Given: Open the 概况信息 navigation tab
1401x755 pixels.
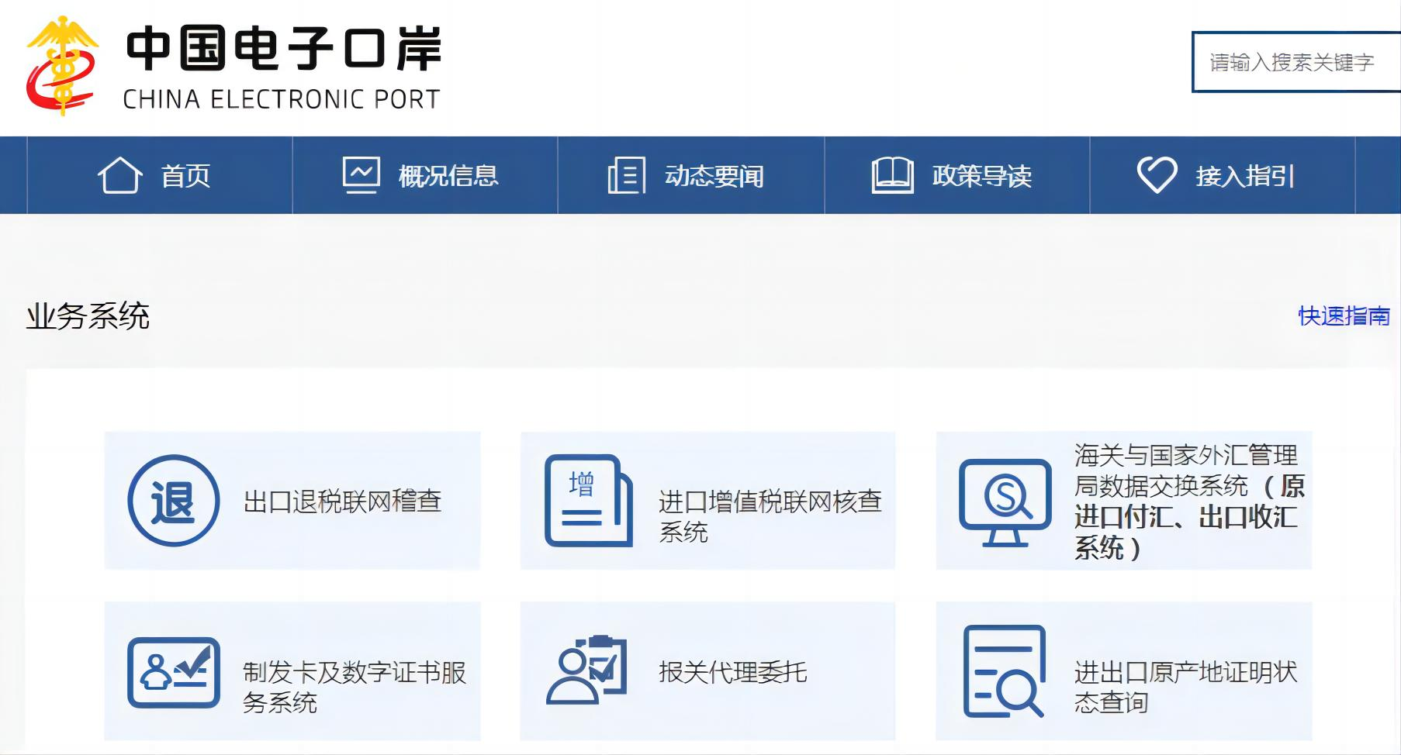Looking at the screenshot, I should coord(425,175).
